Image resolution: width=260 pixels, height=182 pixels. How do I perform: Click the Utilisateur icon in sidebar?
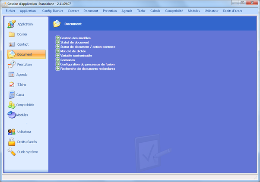[x=12, y=132]
